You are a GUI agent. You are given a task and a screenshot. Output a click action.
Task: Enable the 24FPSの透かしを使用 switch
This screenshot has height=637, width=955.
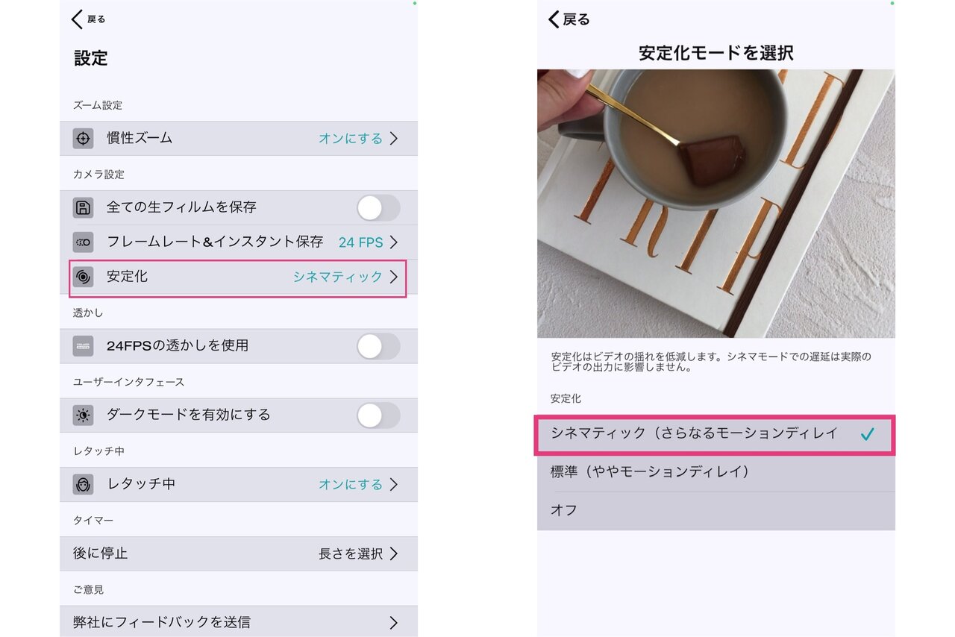[378, 346]
